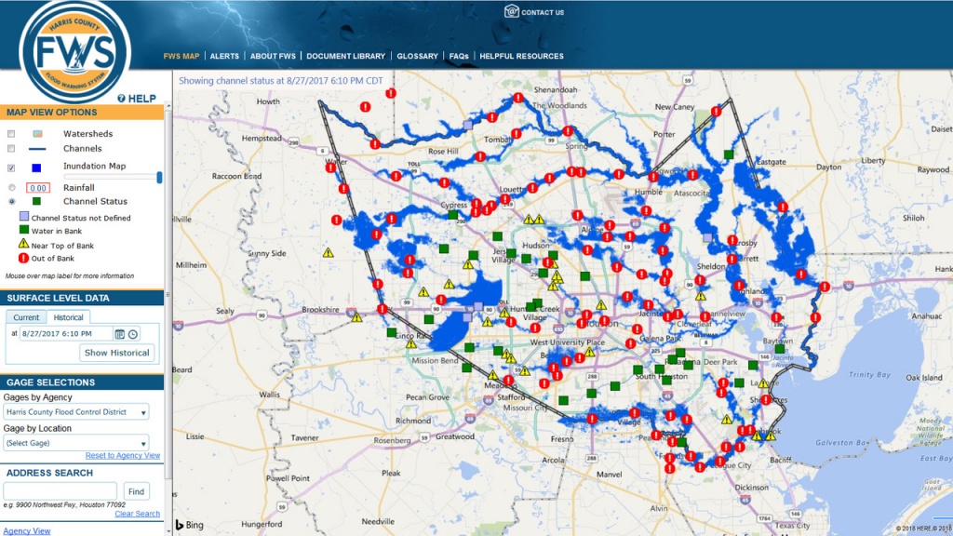Enable the Watersheds checkbox

click(x=11, y=134)
